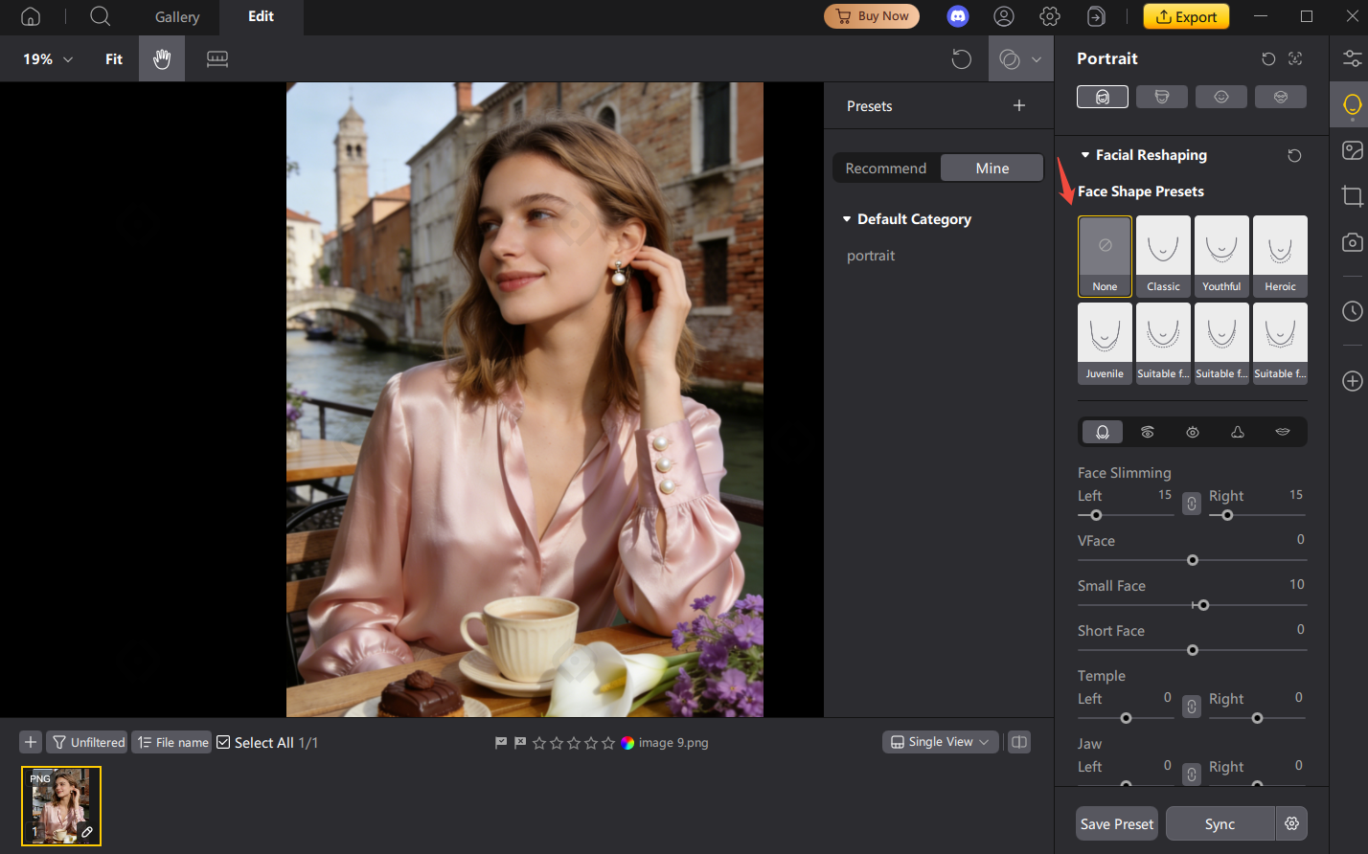
Task: Open the Portrait panel icon in the sidebar
Action: (1352, 104)
